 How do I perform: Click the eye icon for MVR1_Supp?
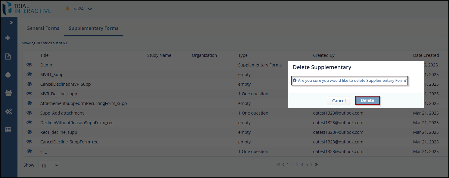pos(29,74)
